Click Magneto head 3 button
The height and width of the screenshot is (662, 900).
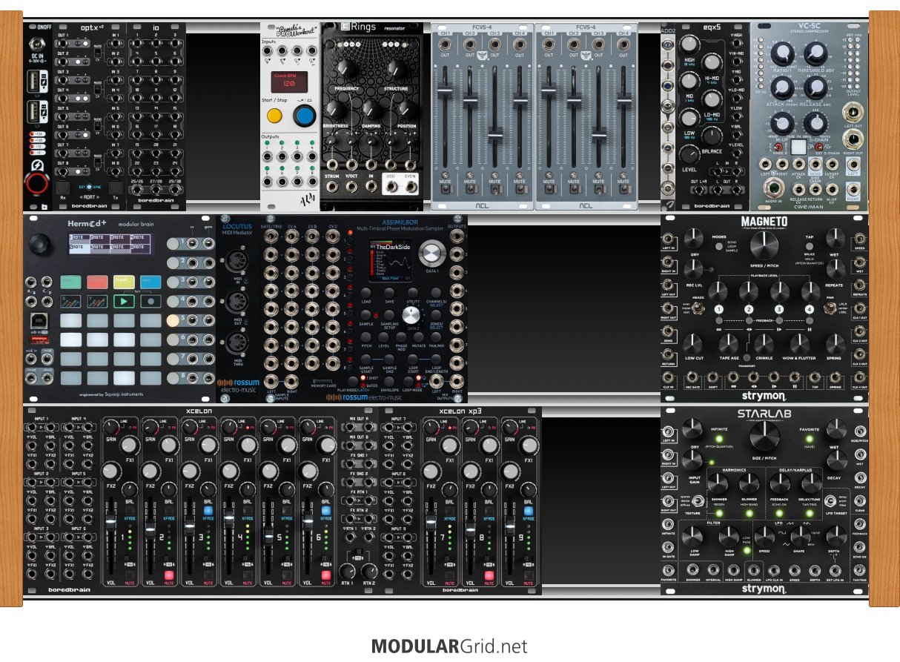pyautogui.click(x=779, y=310)
